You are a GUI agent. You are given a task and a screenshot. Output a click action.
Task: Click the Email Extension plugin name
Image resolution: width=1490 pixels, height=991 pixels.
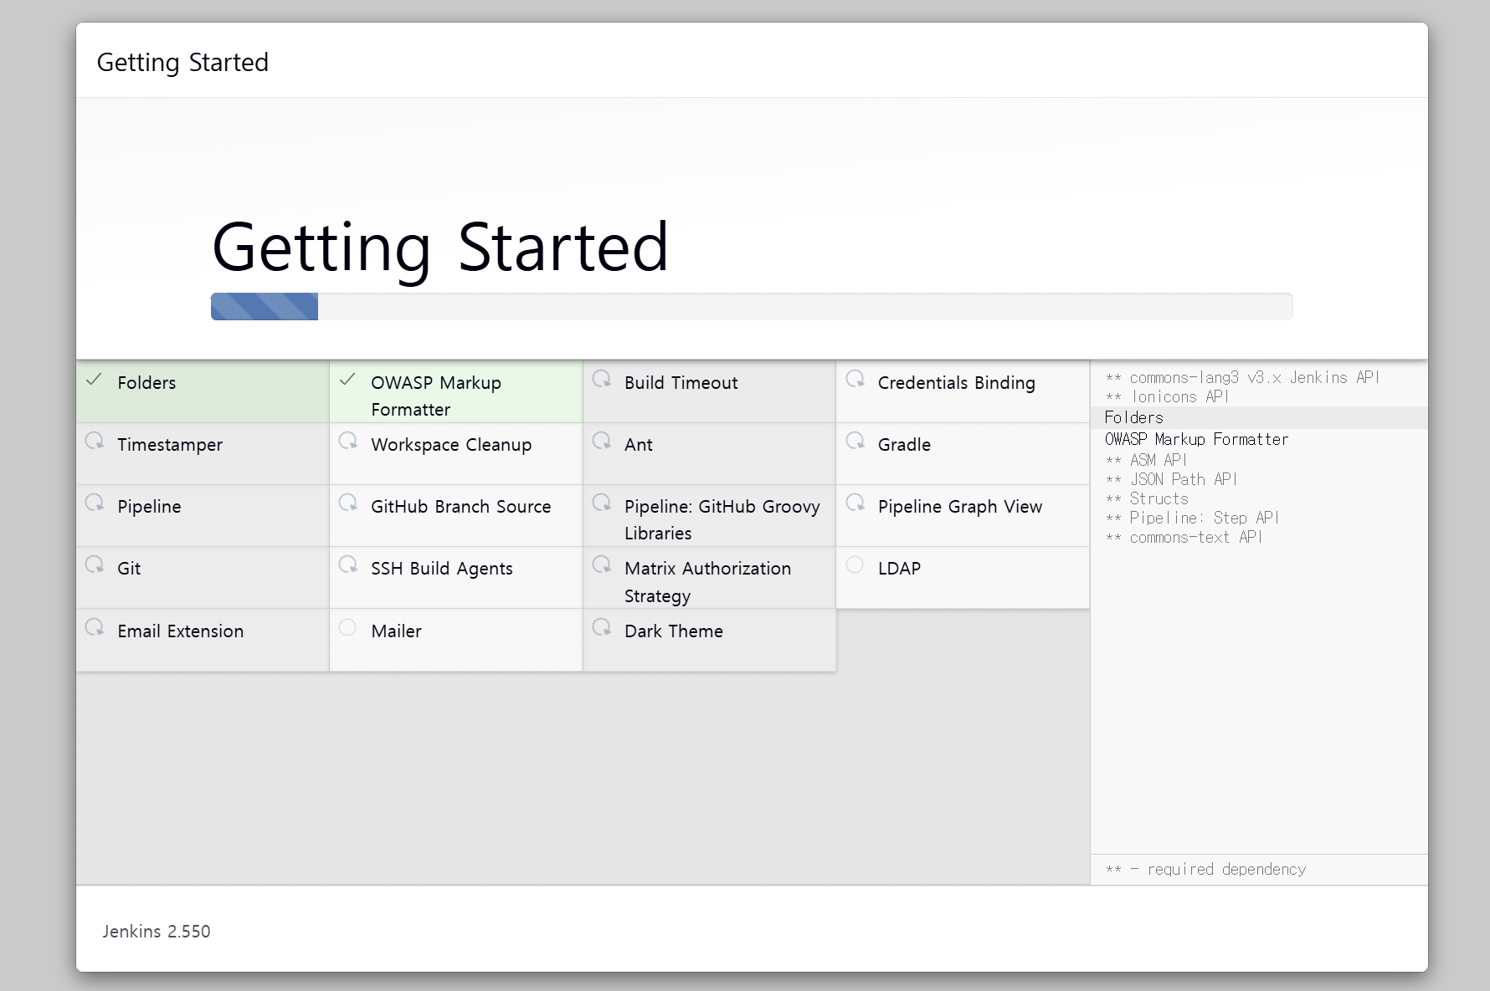coord(181,631)
